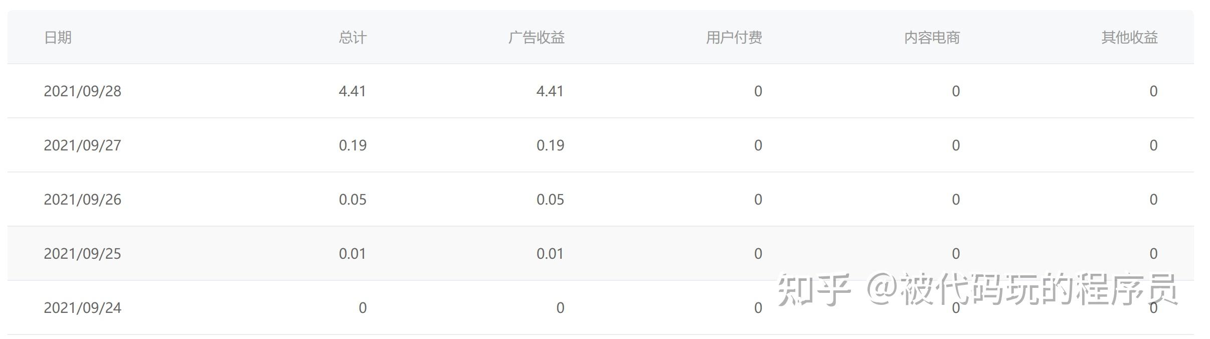
Task: Click total value 0.19 for 09/27
Action: (x=353, y=145)
